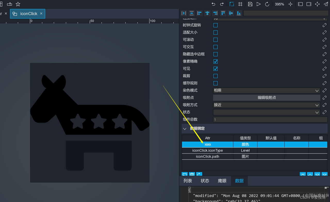
Task: Open the 状态 dropdown
Action: (267, 112)
